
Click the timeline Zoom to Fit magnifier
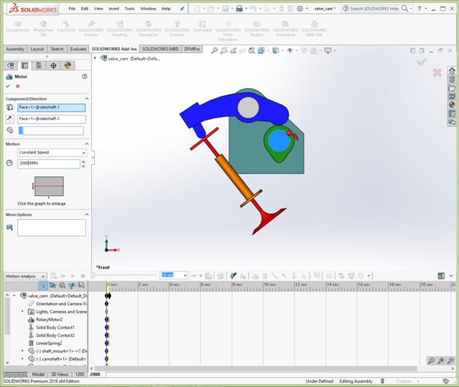(x=431, y=360)
